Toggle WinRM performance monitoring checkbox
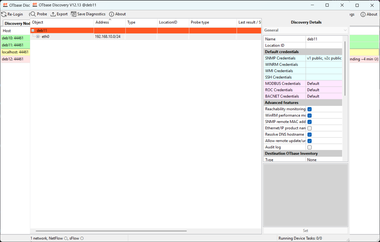 [x=310, y=115]
